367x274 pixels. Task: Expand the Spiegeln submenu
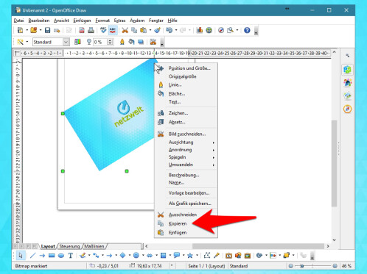(x=186, y=157)
